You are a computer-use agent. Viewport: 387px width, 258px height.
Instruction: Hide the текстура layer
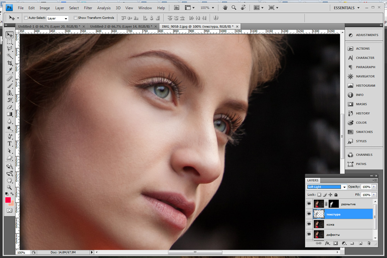coord(309,214)
